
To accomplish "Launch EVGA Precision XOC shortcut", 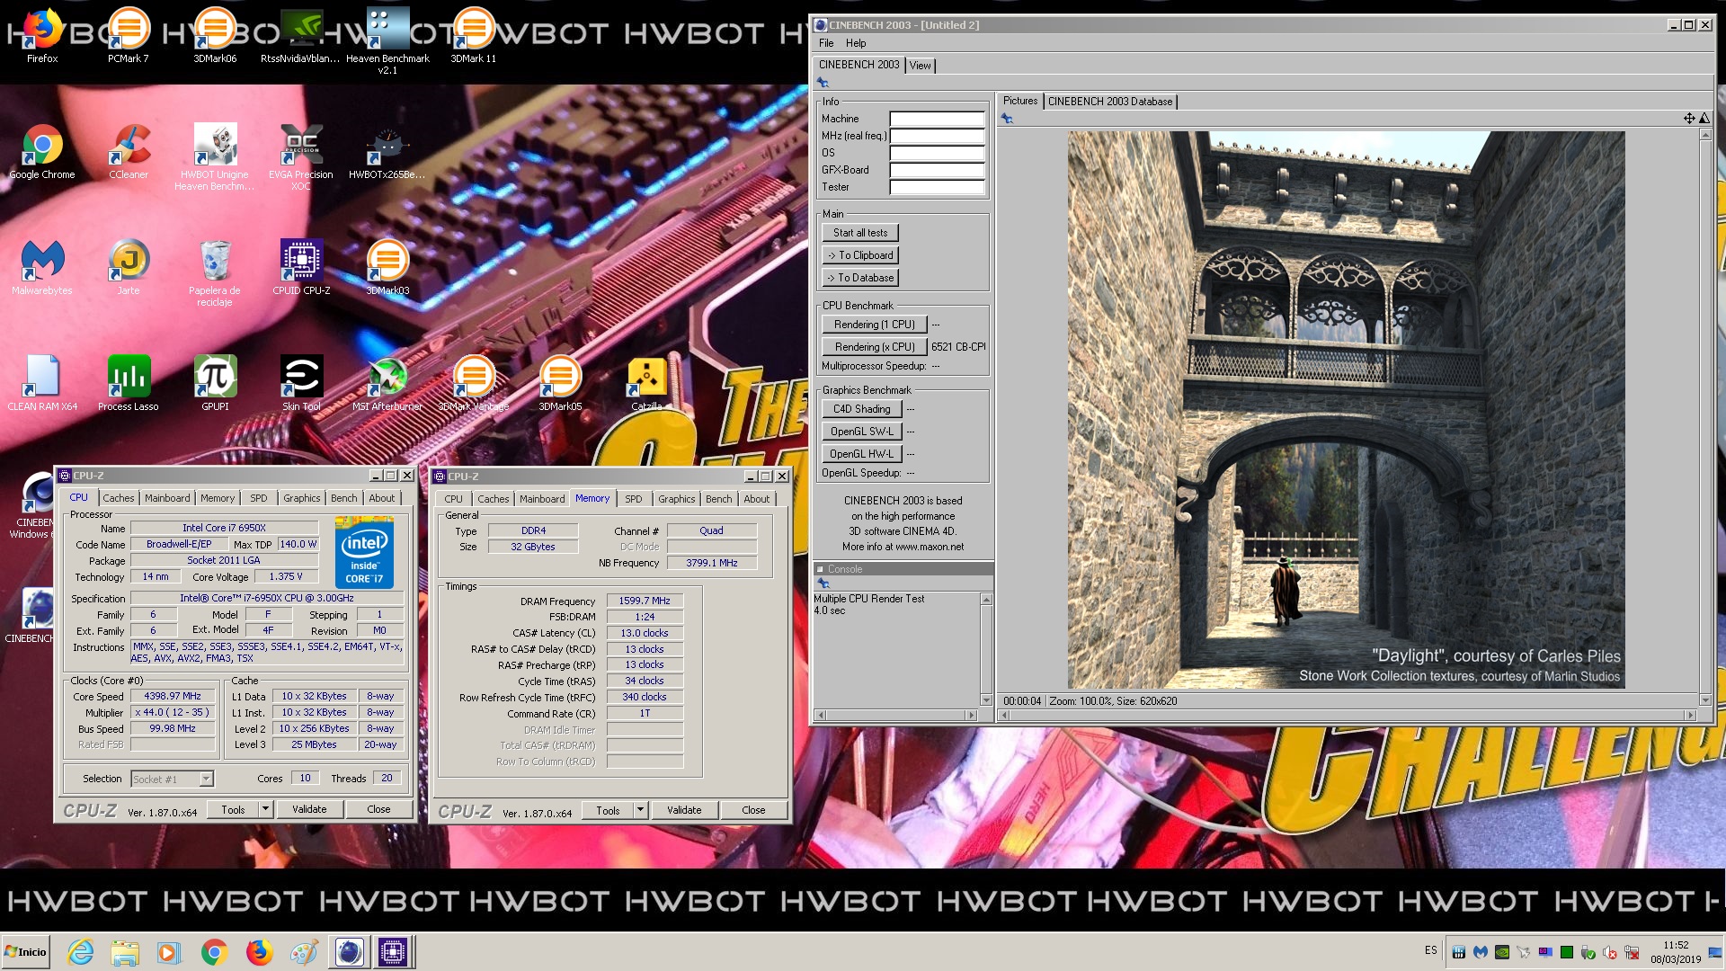I will click(301, 157).
